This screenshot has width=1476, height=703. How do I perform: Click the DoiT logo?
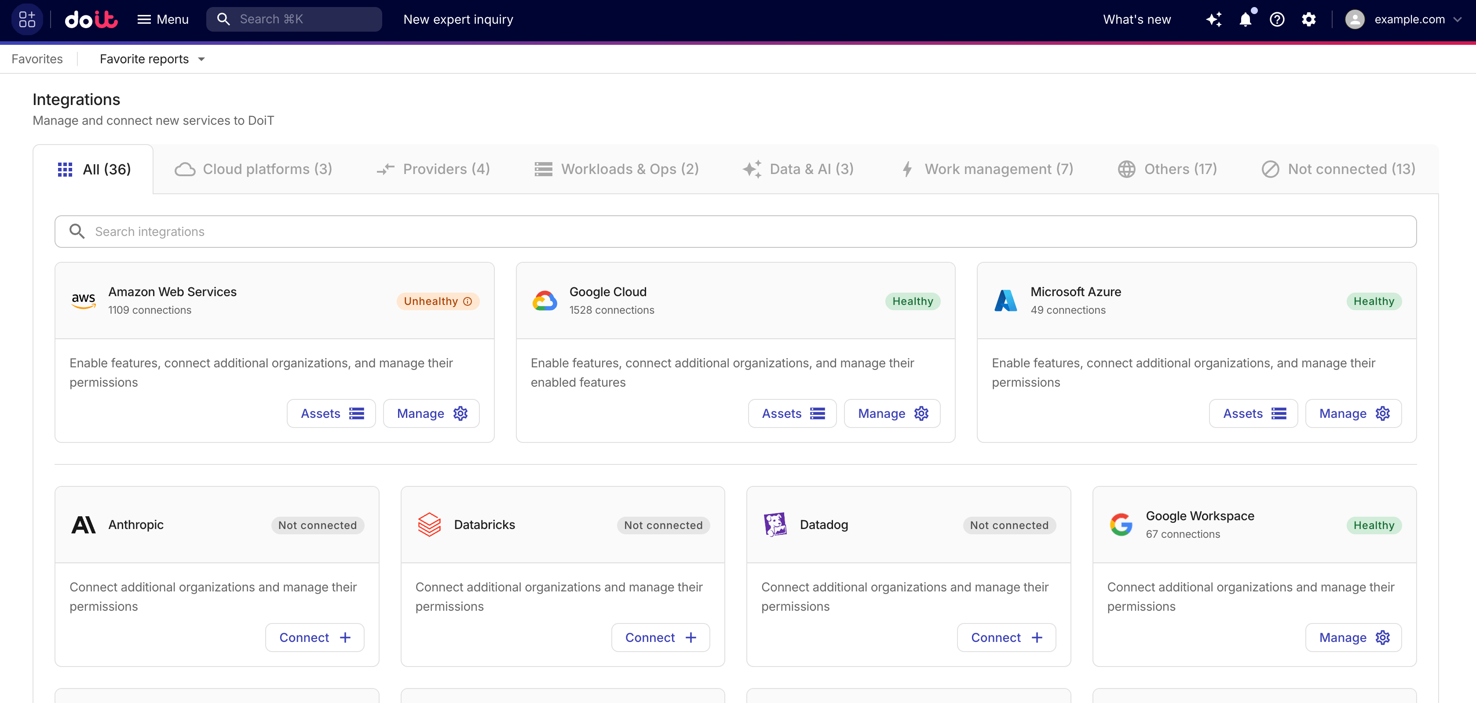[x=91, y=19]
